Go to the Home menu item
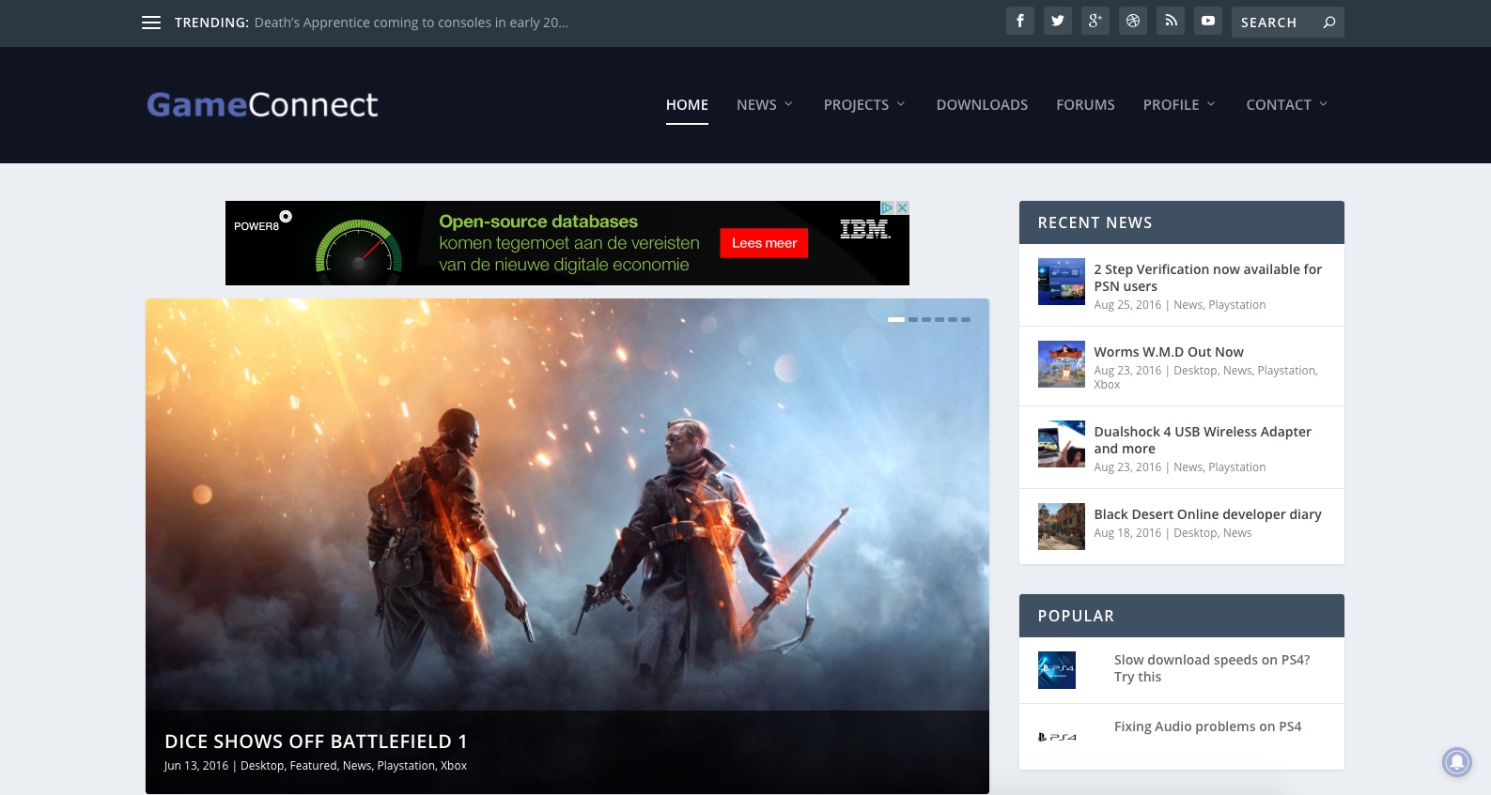 point(687,105)
